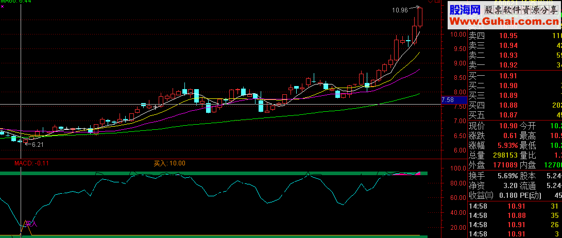Select the 卖四 10.95 ask row
Image resolution: width=562 pixels, height=238 pixels.
click(515, 36)
